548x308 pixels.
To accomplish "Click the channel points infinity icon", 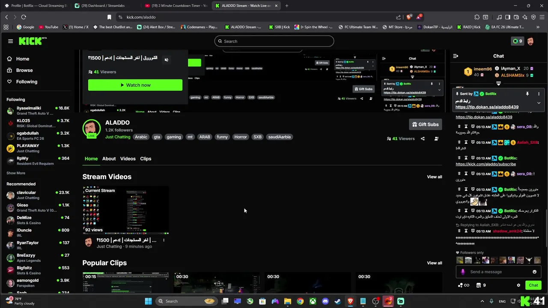I will [463, 285].
